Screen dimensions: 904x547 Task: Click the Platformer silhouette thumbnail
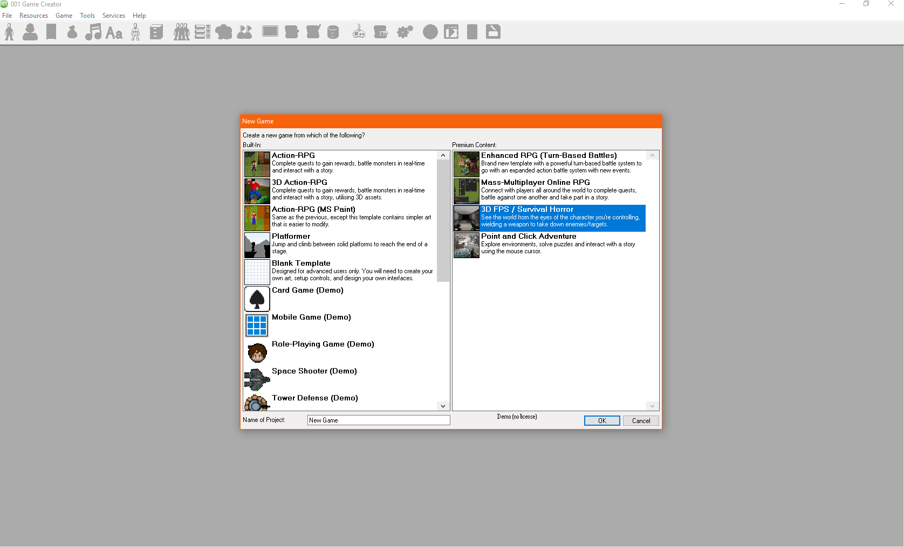click(257, 245)
